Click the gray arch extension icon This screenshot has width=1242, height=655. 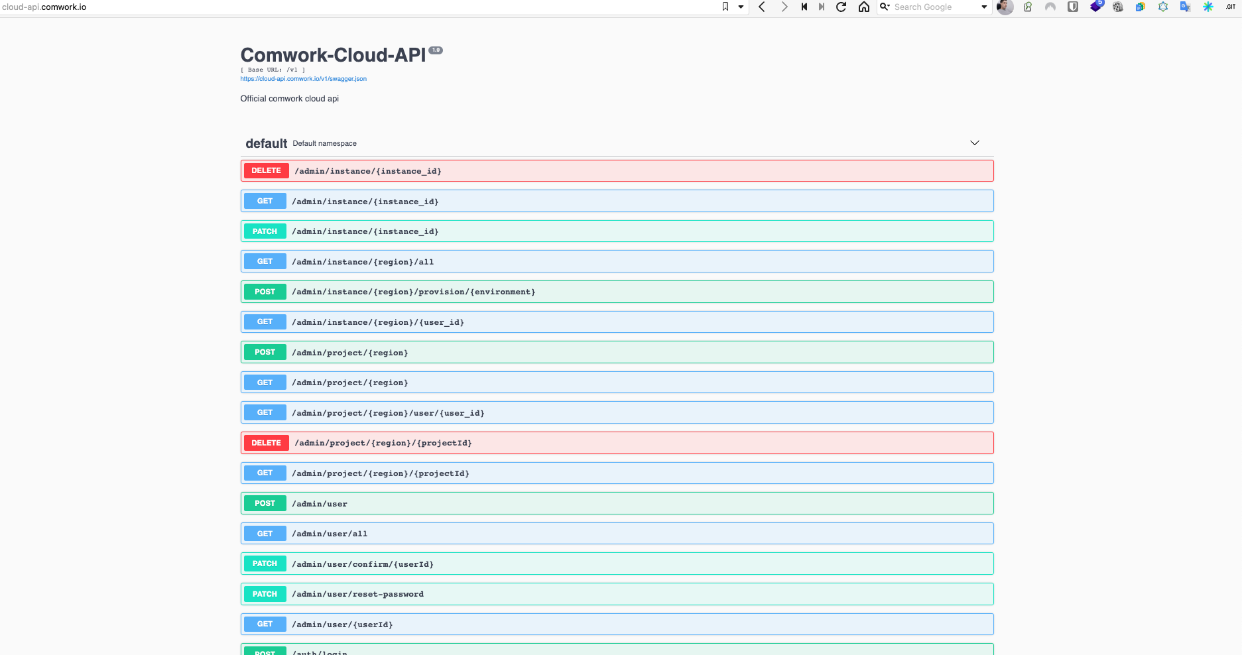1050,7
